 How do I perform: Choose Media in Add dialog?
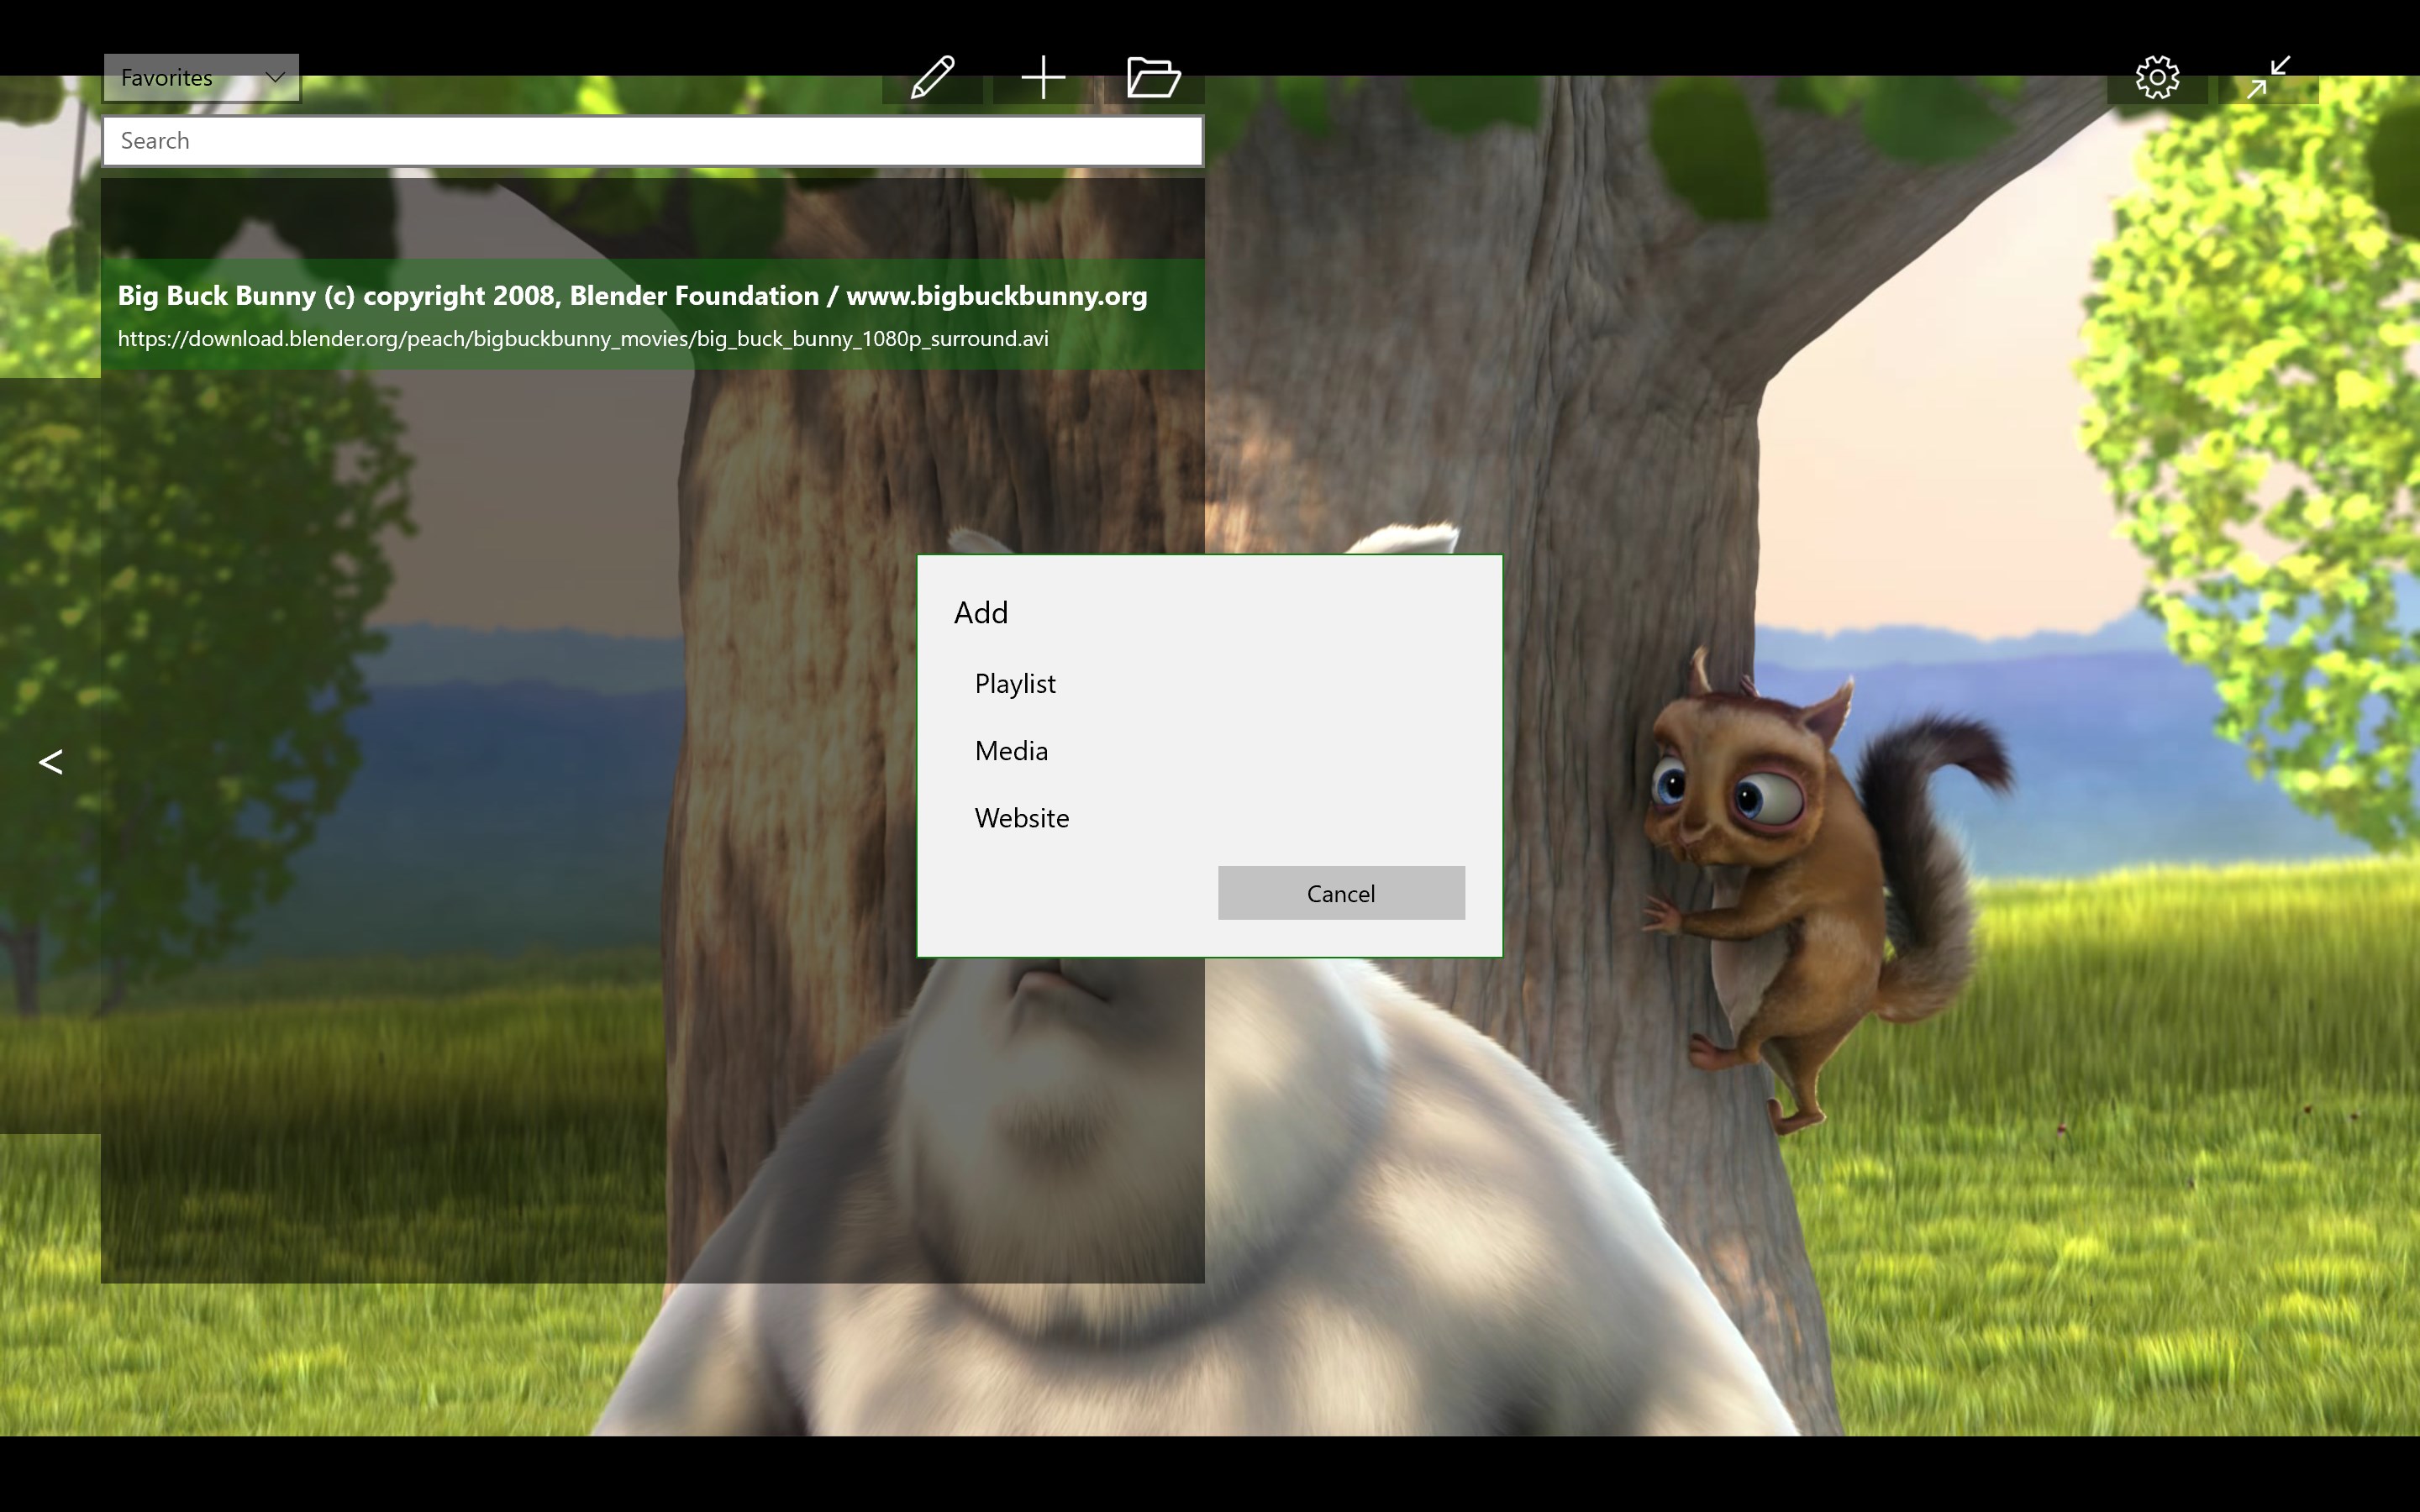(1011, 751)
